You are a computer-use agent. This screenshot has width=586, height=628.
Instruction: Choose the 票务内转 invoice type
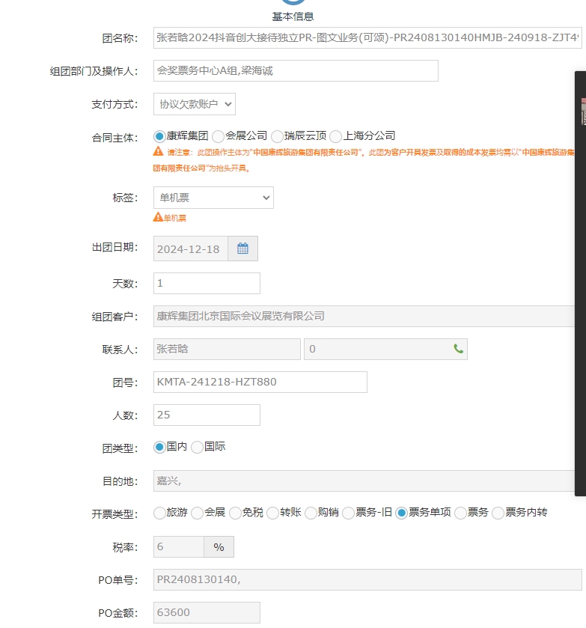point(498,513)
